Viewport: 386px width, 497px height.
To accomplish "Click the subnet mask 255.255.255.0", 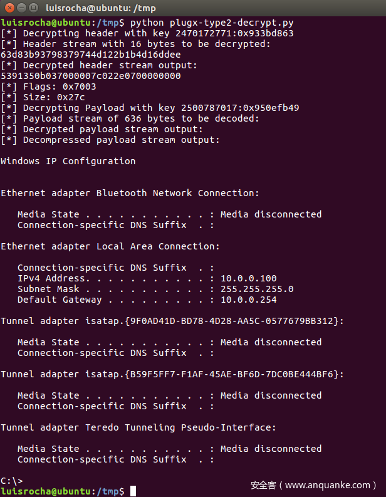I will [x=257, y=289].
